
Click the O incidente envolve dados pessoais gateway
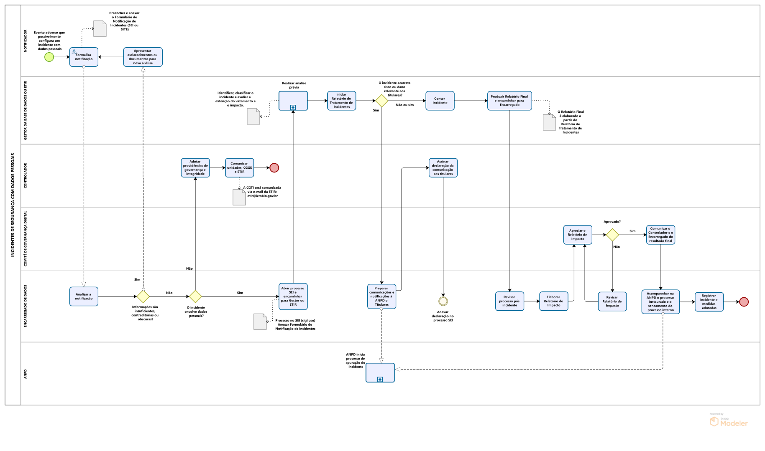(x=195, y=296)
